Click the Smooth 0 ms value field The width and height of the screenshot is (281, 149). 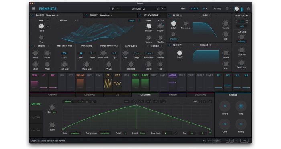(x=143, y=133)
